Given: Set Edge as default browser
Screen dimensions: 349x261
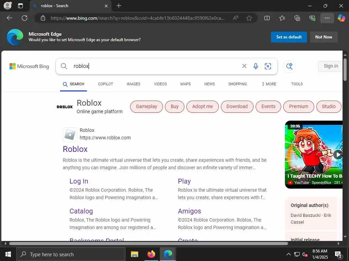Looking at the screenshot, I should click(289, 37).
